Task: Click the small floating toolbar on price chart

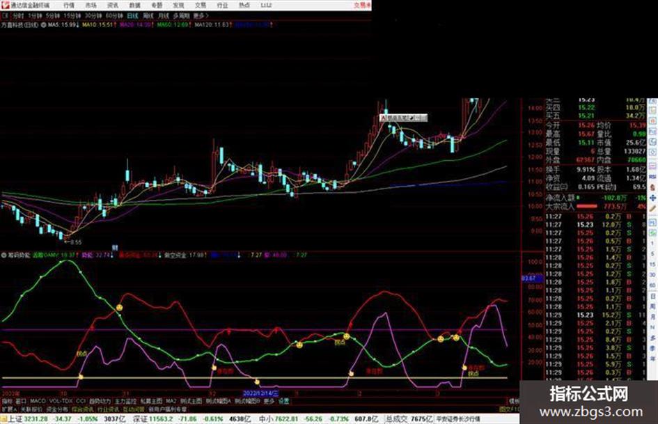Action: coord(403,118)
